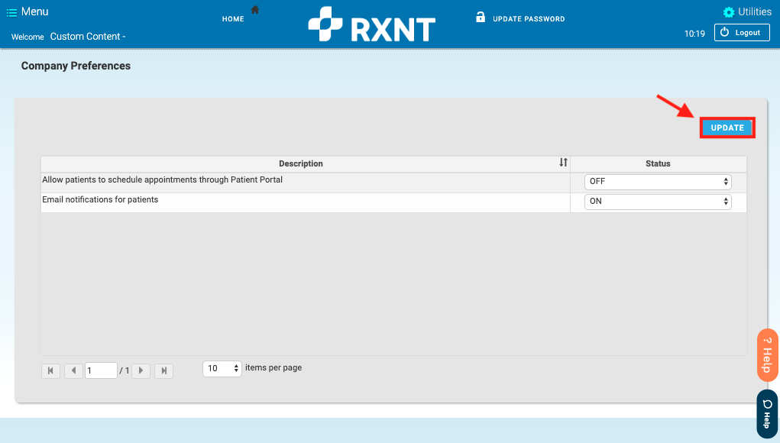Open the hamburger Menu icon
The height and width of the screenshot is (443, 780).
tap(11, 12)
